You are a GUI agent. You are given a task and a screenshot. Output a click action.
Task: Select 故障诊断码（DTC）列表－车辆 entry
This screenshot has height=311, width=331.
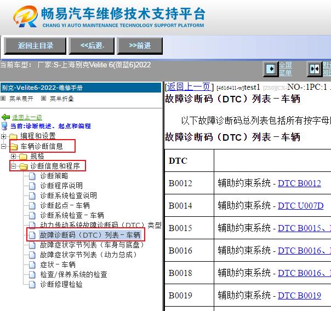pos(90,235)
